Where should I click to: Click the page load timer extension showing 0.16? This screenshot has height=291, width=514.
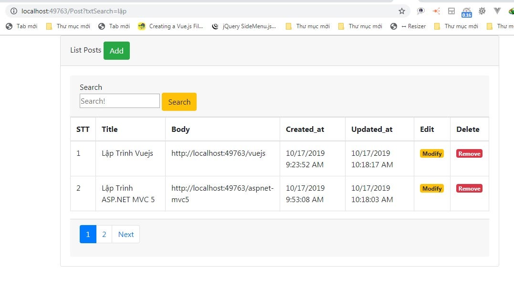pos(466,11)
